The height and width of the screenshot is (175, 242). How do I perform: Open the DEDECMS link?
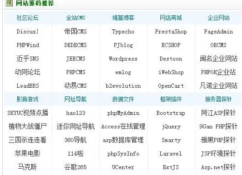75,45
